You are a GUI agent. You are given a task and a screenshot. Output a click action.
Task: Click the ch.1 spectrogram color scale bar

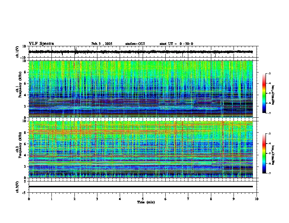tap(264, 93)
